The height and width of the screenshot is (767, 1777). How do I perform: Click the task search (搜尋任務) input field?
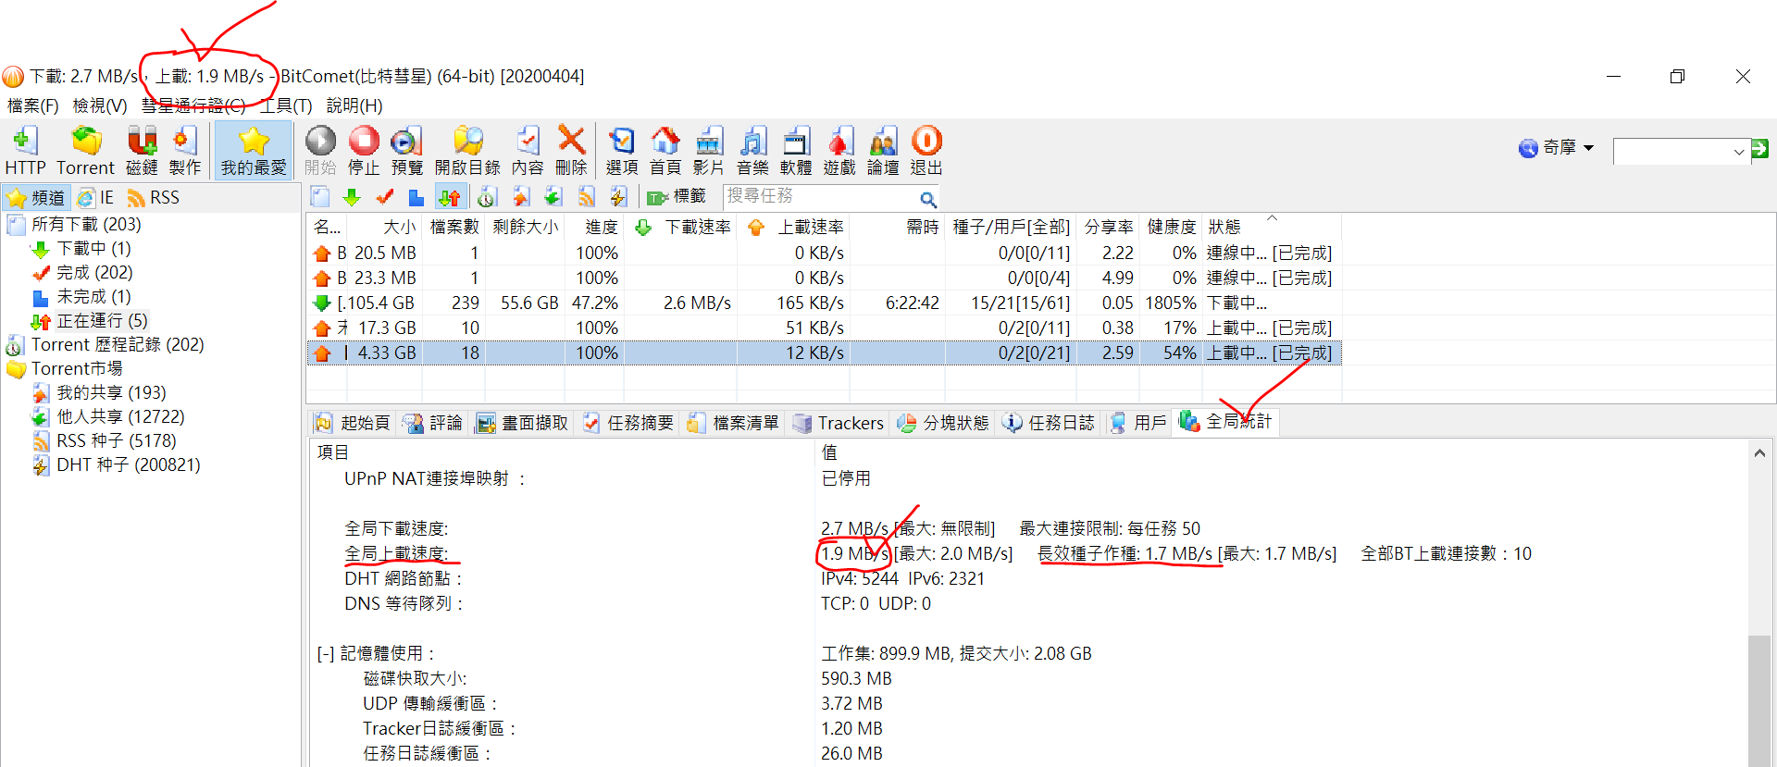(819, 197)
